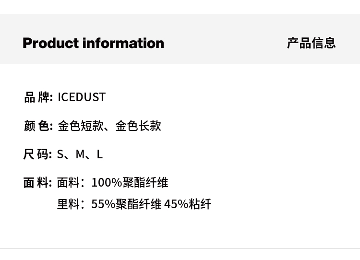This screenshot has height=260, width=360.
Task: Click the "45%粘纤" viscose text
Action: pos(188,204)
